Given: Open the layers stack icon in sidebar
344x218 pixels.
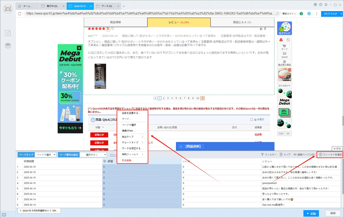Looking at the screenshot, I should [8, 45].
